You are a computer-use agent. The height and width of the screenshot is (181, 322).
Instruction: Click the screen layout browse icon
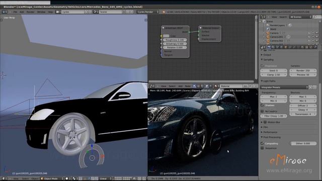point(58,12)
